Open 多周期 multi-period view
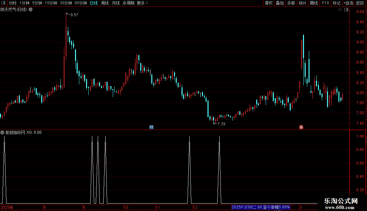Image resolution: width=367 pixels, height=211 pixels. [128, 3]
